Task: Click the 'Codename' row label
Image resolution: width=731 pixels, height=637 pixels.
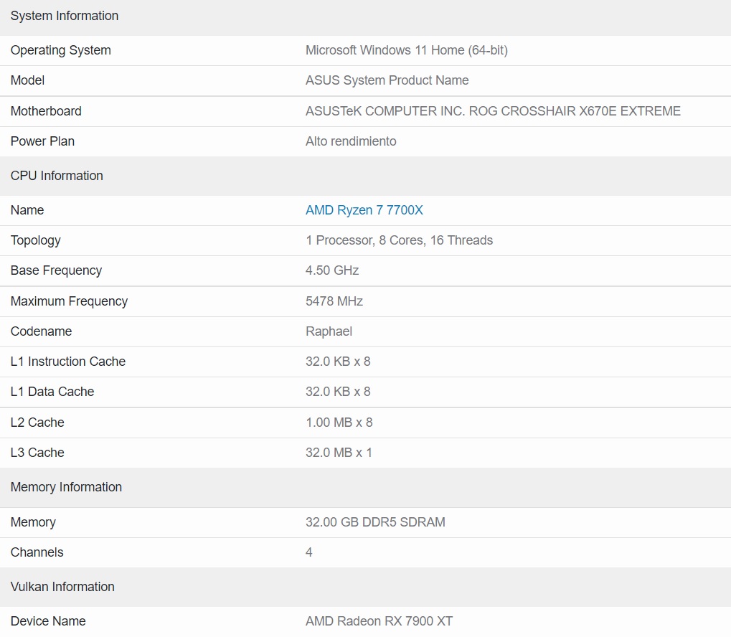Action: pyautogui.click(x=41, y=331)
